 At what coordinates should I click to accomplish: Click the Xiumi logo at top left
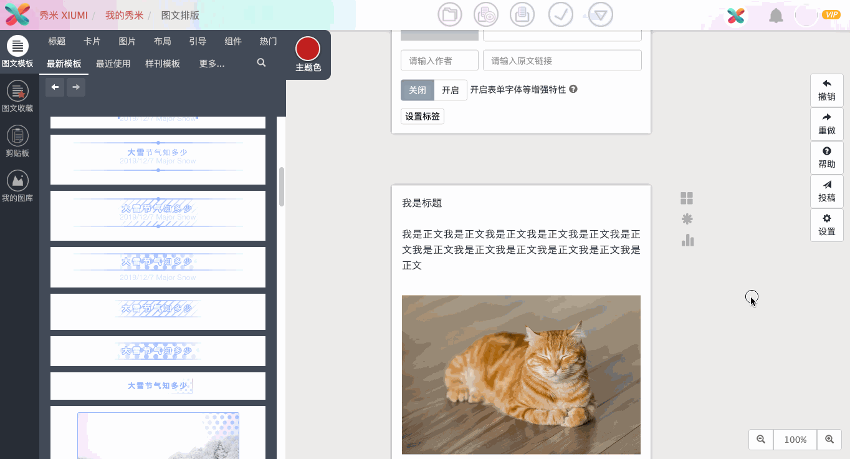[x=17, y=14]
